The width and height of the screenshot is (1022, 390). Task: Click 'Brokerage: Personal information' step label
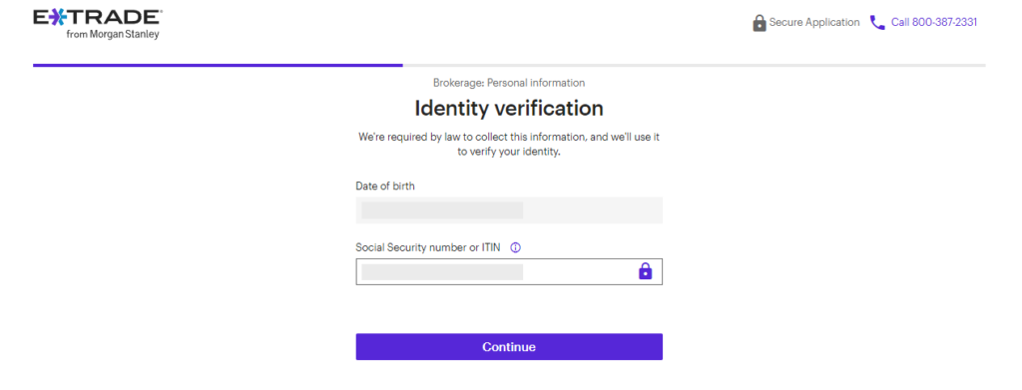(x=509, y=83)
